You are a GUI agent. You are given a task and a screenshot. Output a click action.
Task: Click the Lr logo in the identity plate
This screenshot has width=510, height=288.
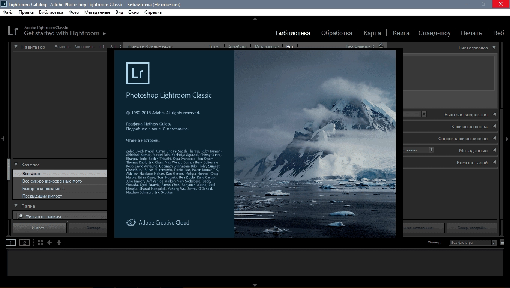[13, 31]
